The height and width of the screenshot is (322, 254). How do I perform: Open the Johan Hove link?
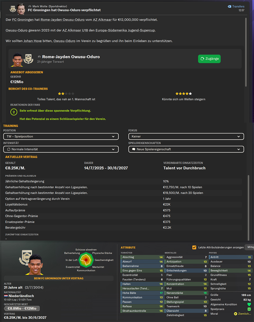[33, 41]
